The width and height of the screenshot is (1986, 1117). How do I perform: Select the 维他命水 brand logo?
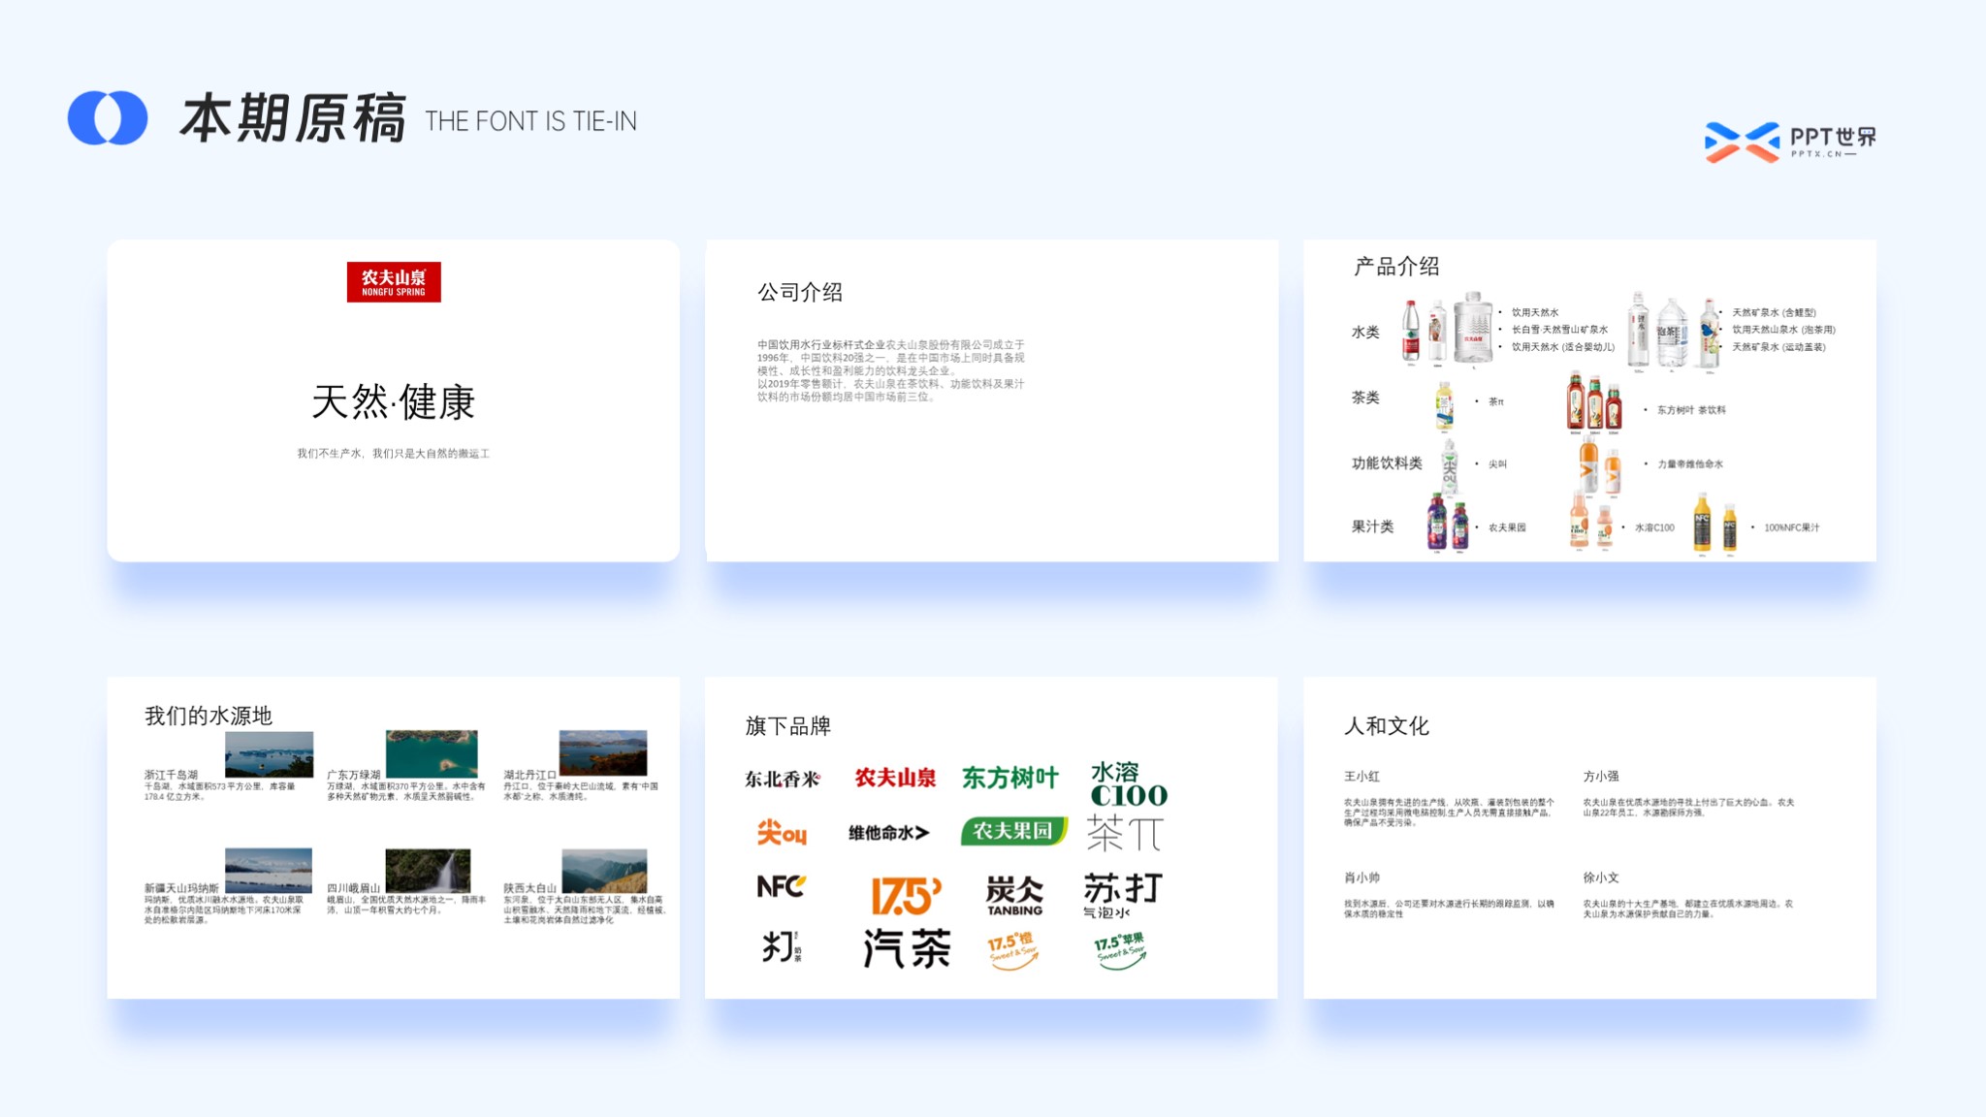[x=888, y=832]
